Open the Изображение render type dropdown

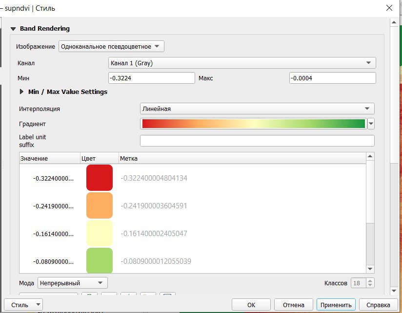[x=111, y=47]
